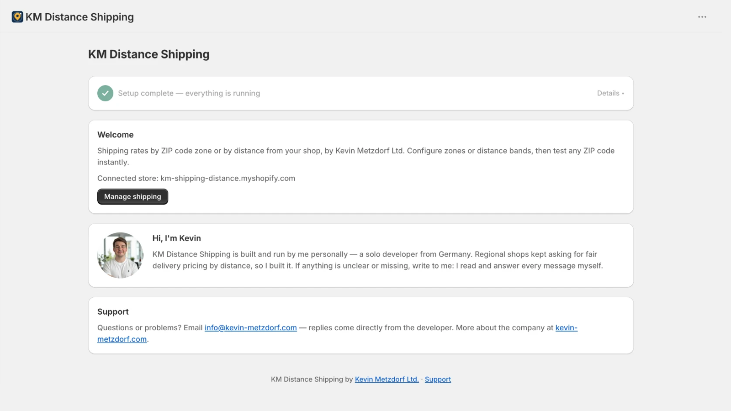Screen dimensions: 731x411
Task: Click the Welcome paragraph about shipping rates
Action: click(356, 156)
